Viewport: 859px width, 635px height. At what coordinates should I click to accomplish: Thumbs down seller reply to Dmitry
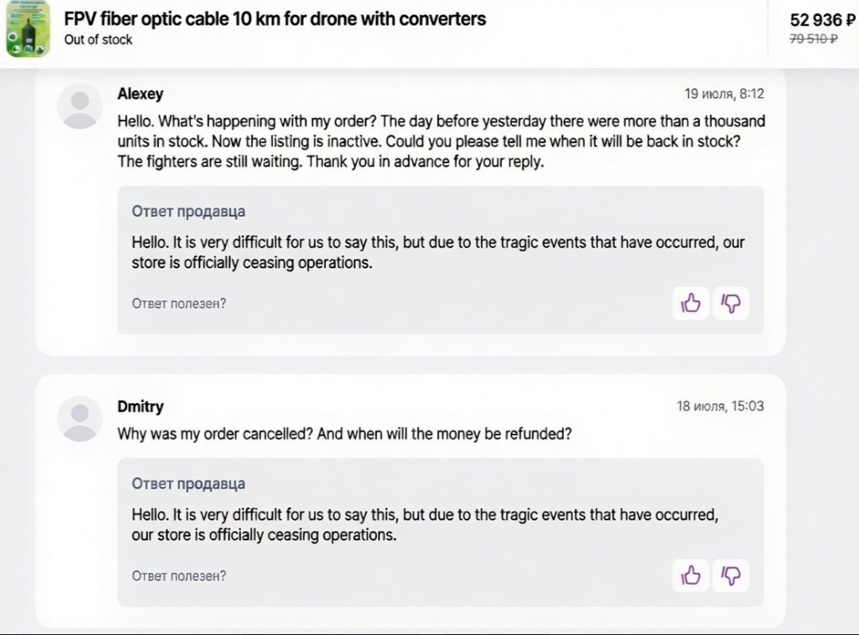tap(731, 575)
